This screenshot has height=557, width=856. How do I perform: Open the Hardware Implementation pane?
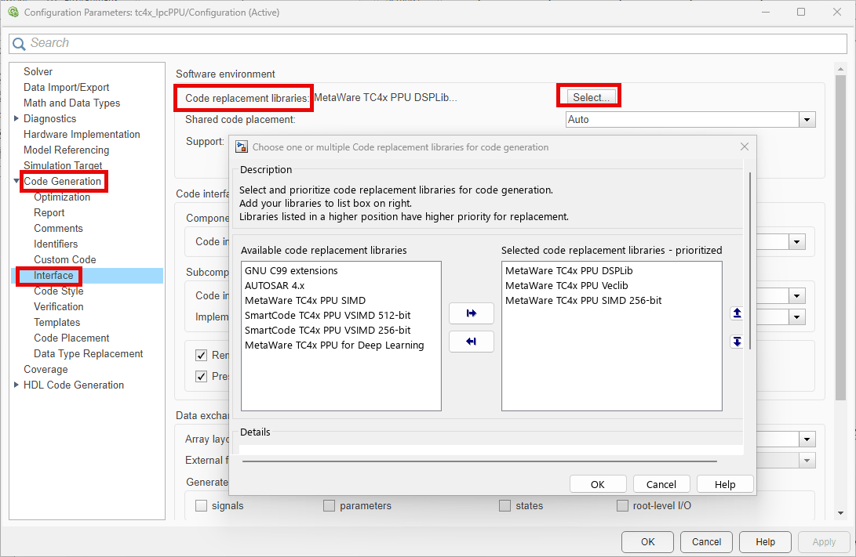(x=82, y=134)
